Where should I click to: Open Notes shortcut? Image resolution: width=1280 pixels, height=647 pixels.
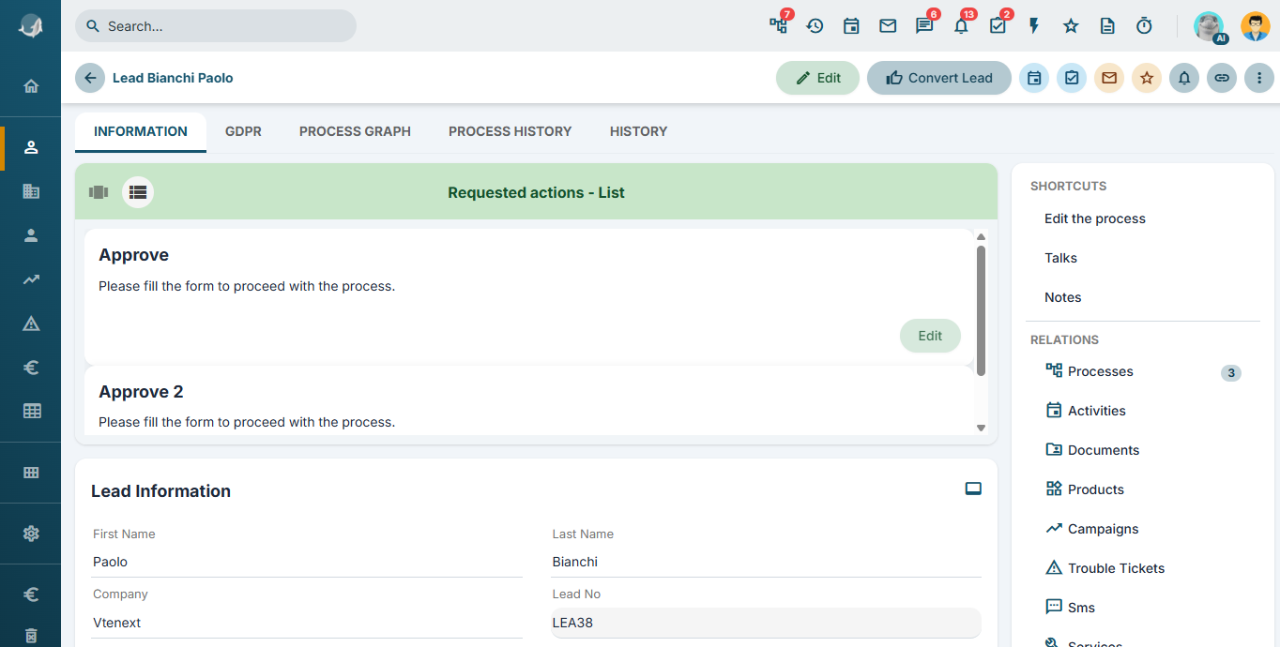(x=1063, y=297)
